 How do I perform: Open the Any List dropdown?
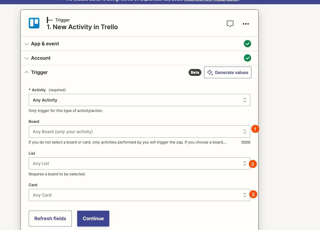click(x=139, y=163)
